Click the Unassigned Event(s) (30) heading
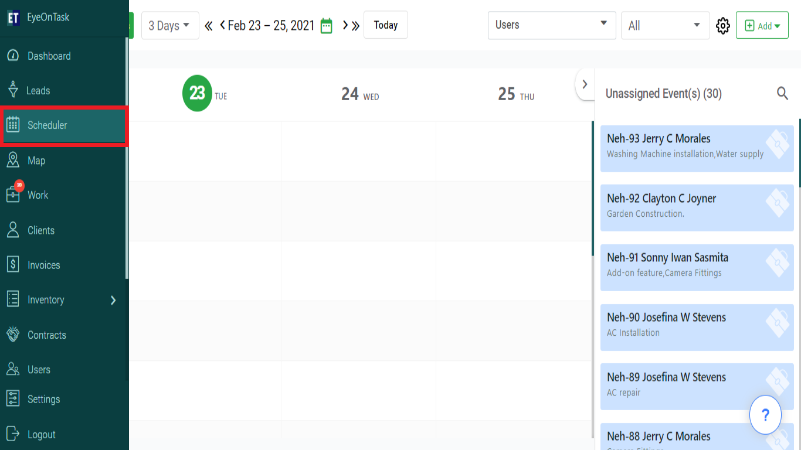The height and width of the screenshot is (450, 801). point(663,93)
